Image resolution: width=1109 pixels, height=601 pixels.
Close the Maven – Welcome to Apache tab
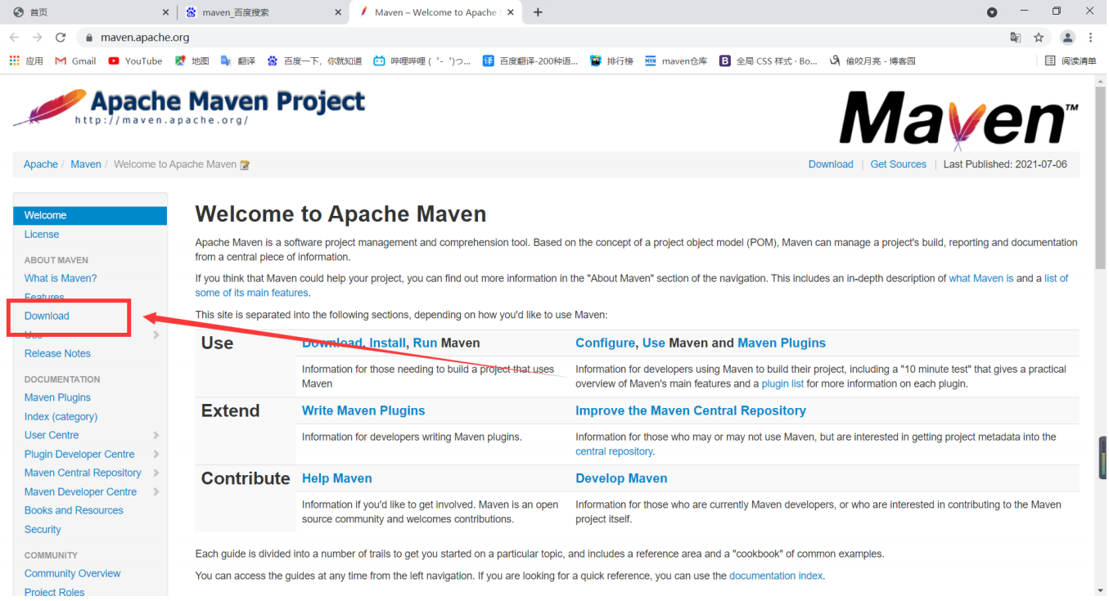click(511, 12)
